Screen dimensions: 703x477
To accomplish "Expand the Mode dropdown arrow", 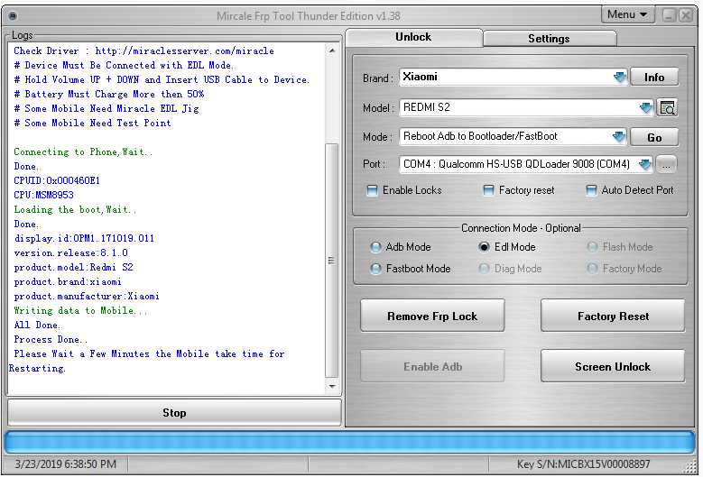I will tap(619, 136).
